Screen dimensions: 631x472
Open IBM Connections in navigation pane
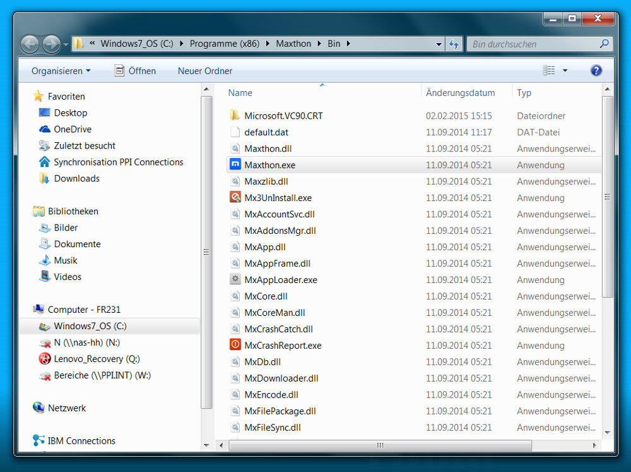pos(81,441)
